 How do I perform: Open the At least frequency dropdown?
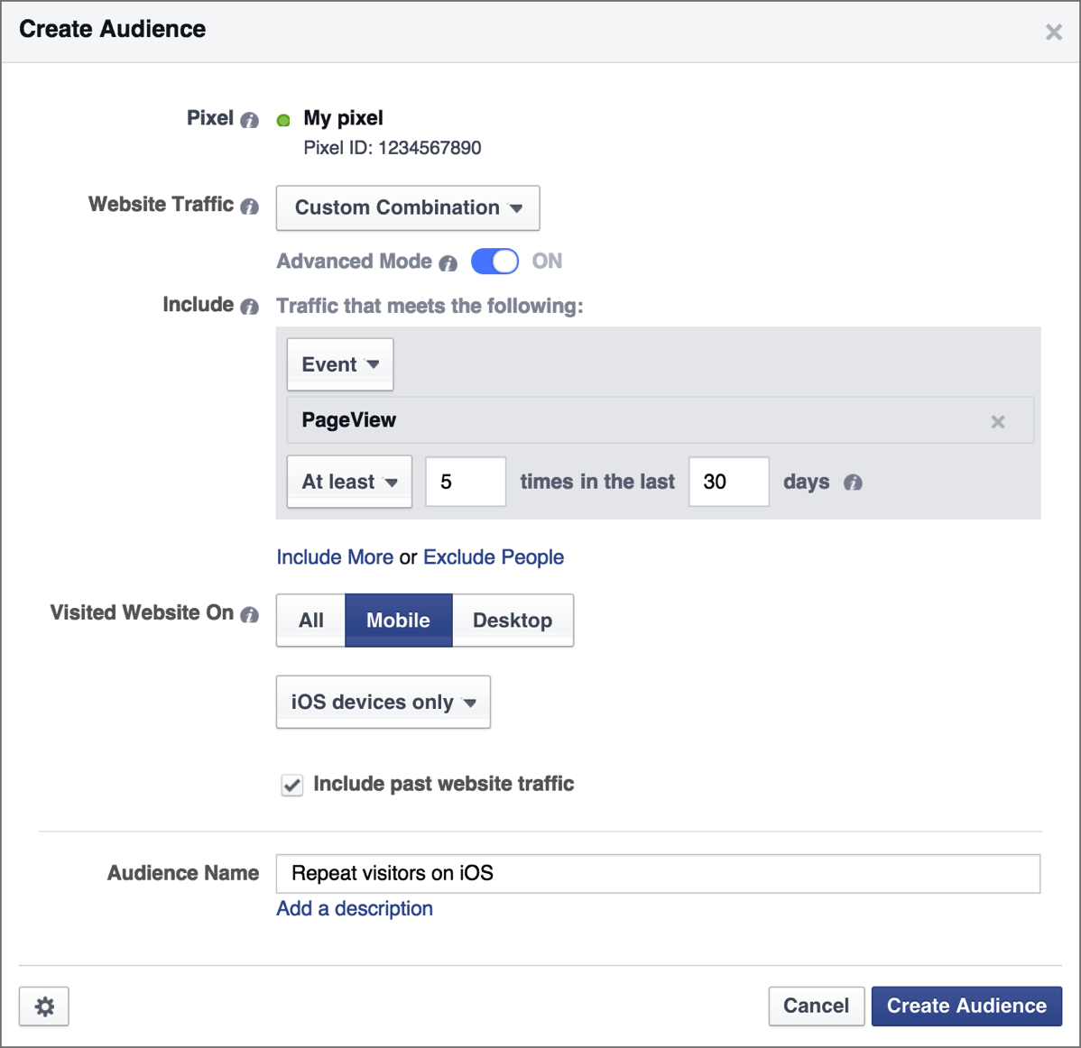click(349, 482)
